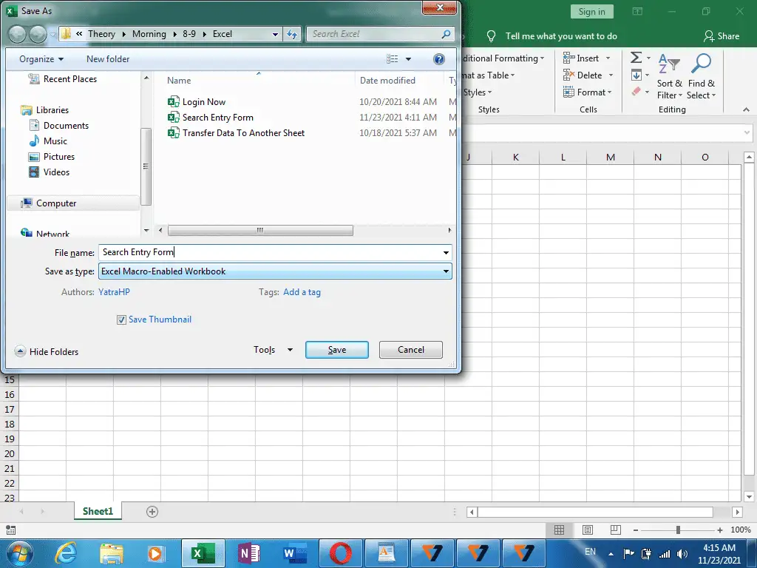
Task: Open Word from the taskbar
Action: (295, 553)
